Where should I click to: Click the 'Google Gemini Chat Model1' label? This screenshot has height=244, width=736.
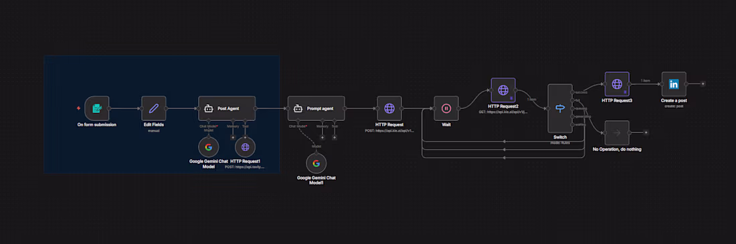tap(316, 180)
